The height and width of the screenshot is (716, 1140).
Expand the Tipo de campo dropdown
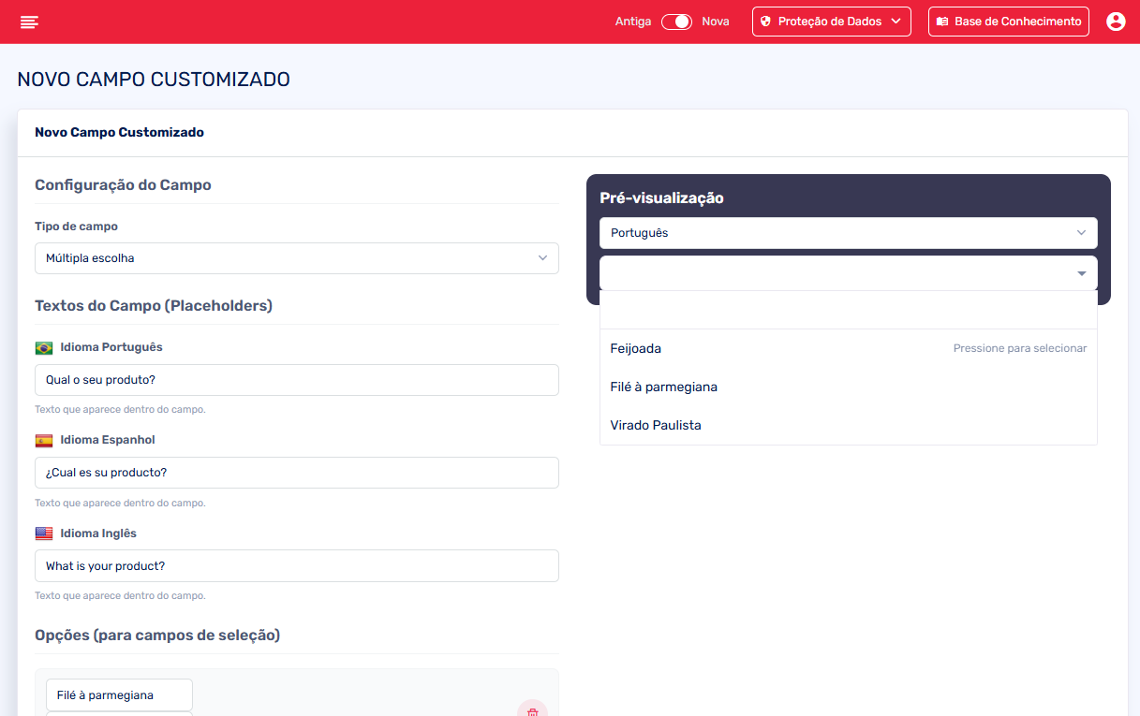(x=296, y=258)
